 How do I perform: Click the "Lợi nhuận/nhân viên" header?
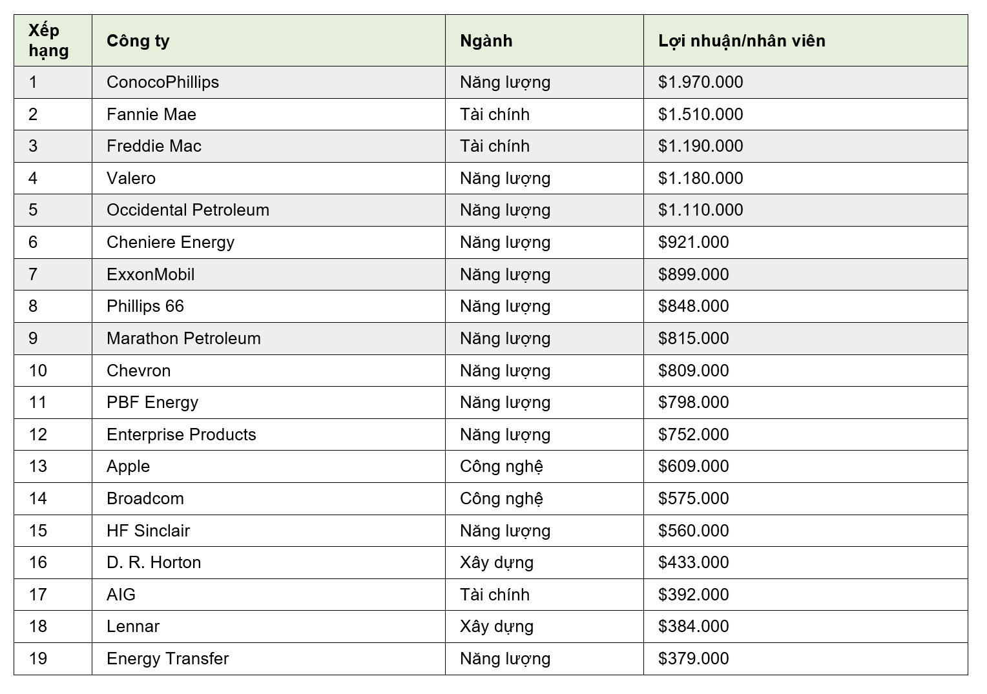pyautogui.click(x=742, y=41)
